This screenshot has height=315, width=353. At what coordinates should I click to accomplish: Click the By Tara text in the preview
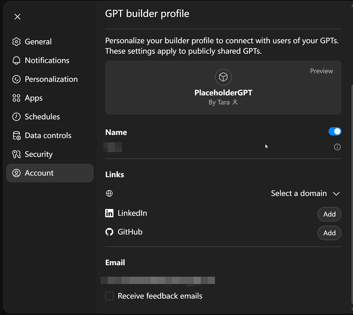click(x=219, y=102)
